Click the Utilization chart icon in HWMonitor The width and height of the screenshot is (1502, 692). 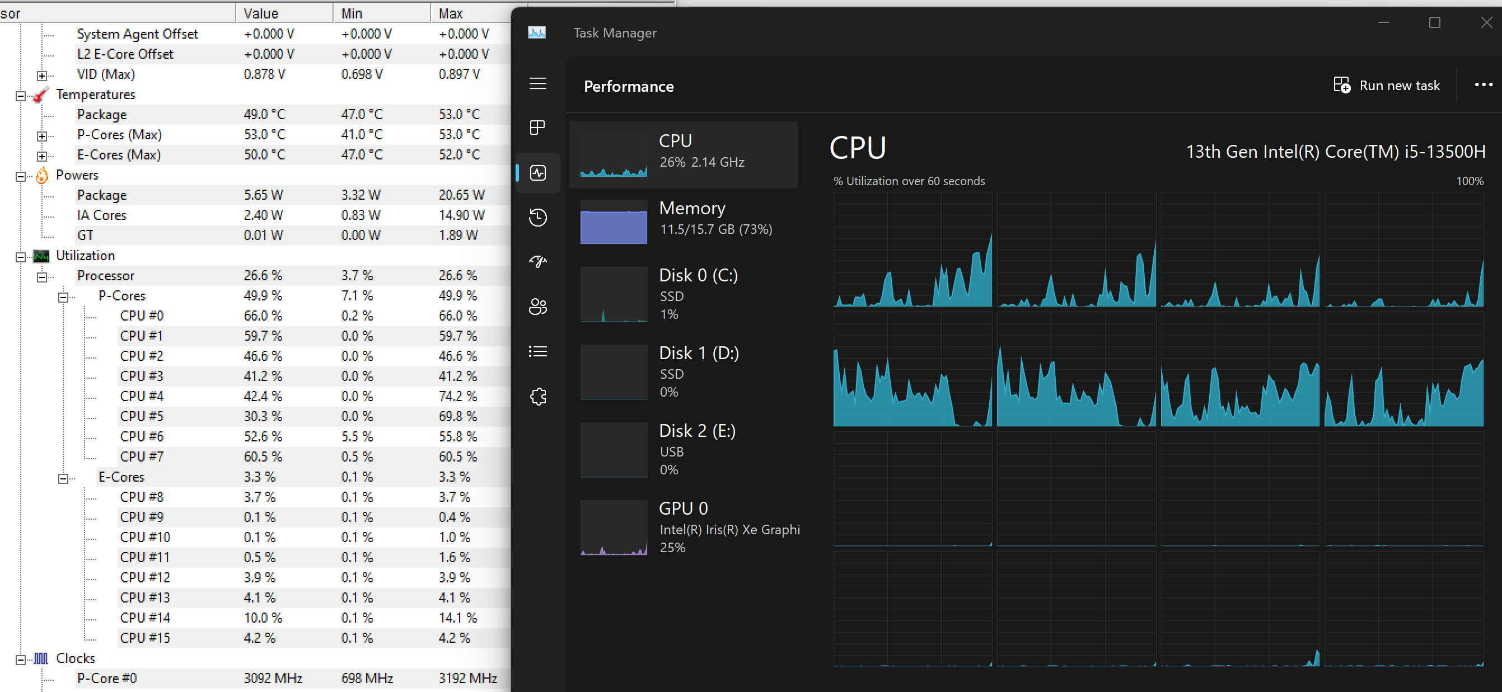tap(41, 256)
